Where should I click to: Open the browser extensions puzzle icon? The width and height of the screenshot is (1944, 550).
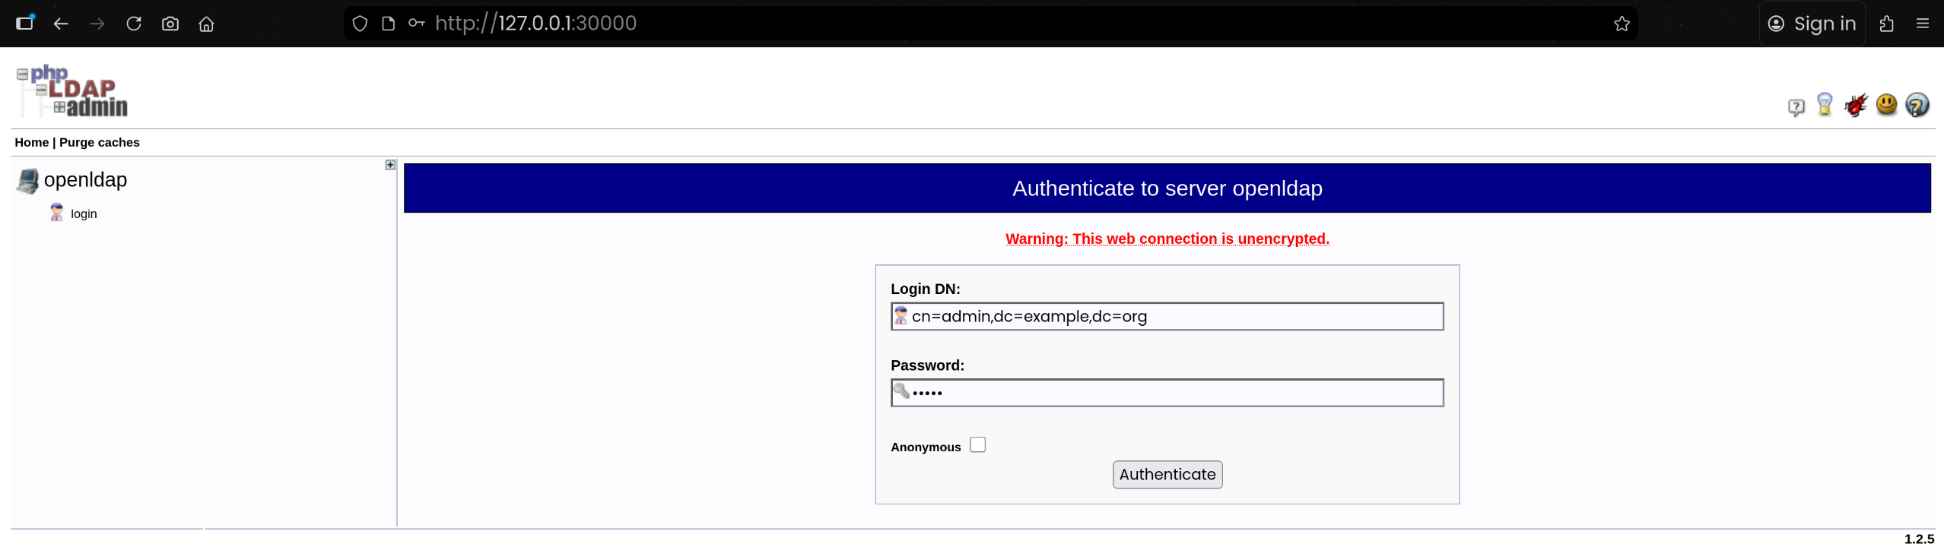[x=1886, y=24]
